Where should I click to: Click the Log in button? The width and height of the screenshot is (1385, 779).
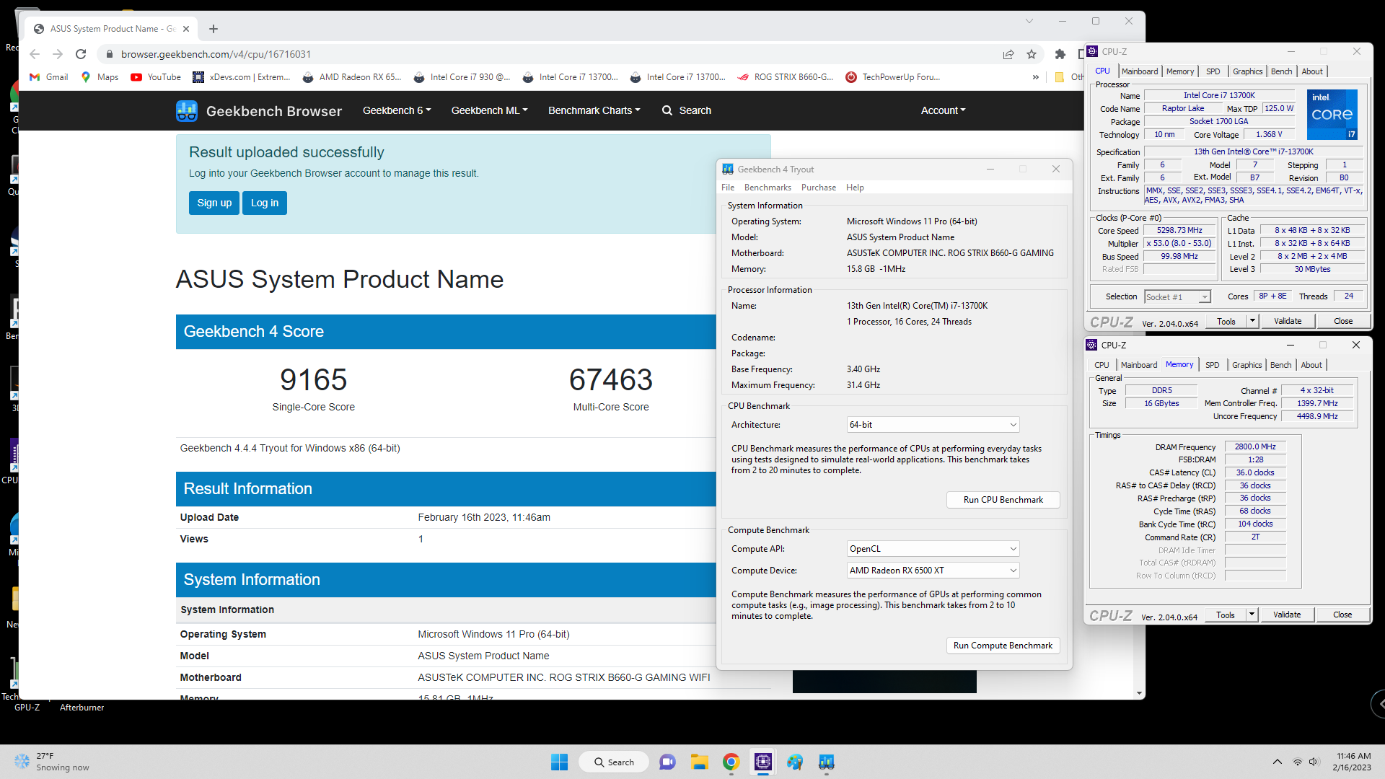[x=265, y=203]
